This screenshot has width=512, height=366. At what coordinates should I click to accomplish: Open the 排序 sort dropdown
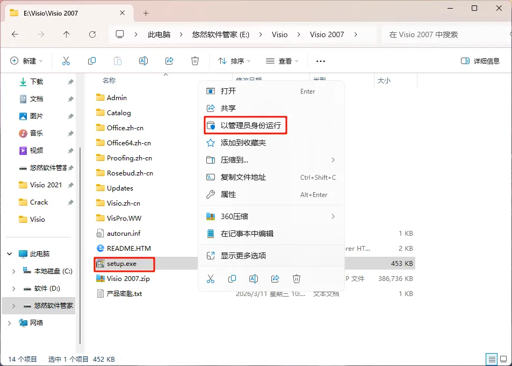pos(234,61)
